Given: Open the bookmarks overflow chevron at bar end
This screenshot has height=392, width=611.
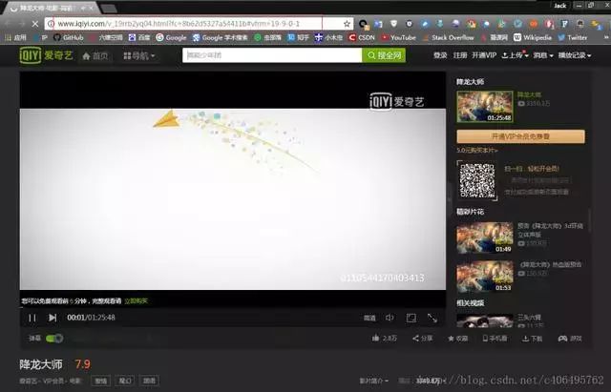Looking at the screenshot, I should [x=606, y=38].
